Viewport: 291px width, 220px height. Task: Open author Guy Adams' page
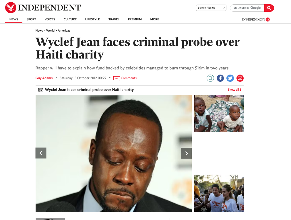(x=44, y=78)
